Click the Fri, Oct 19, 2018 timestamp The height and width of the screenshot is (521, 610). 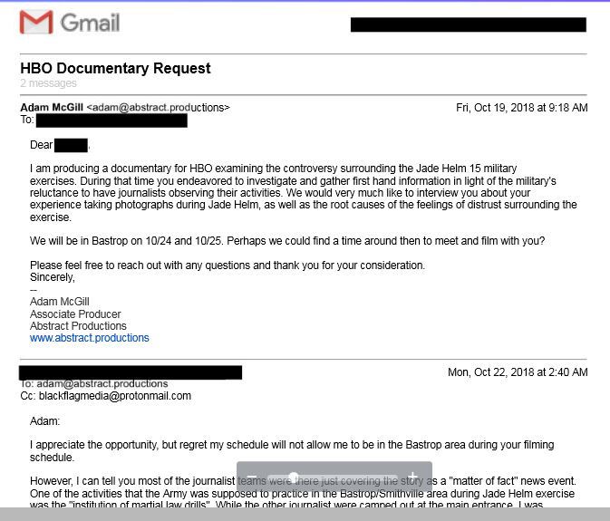pos(521,108)
